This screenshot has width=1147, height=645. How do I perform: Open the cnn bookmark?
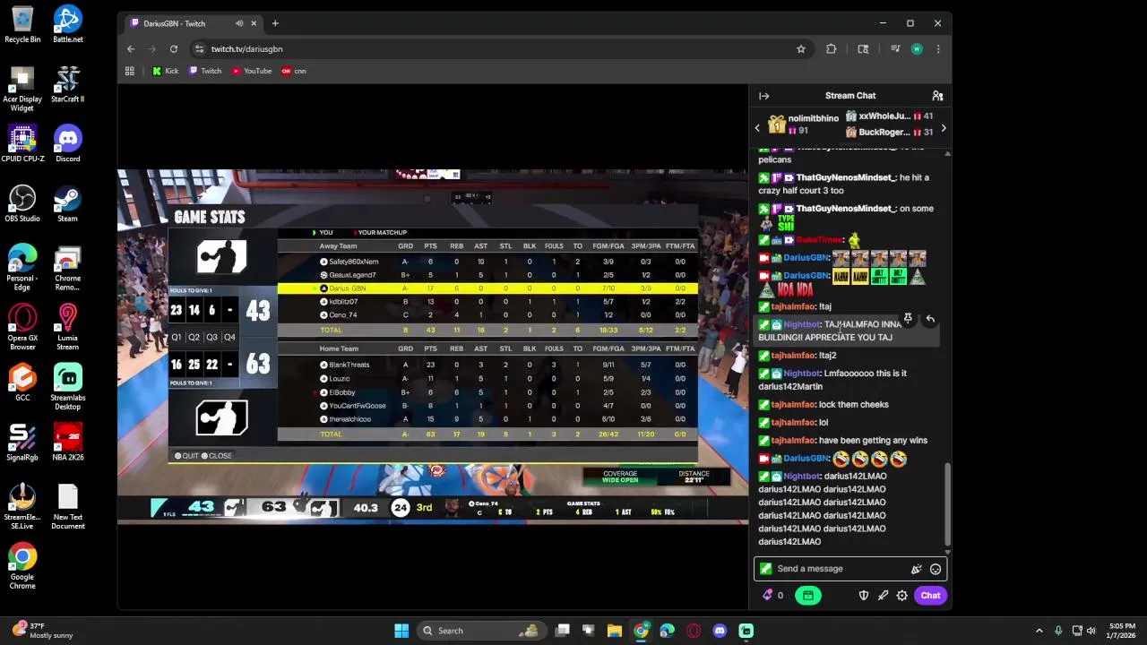294,71
